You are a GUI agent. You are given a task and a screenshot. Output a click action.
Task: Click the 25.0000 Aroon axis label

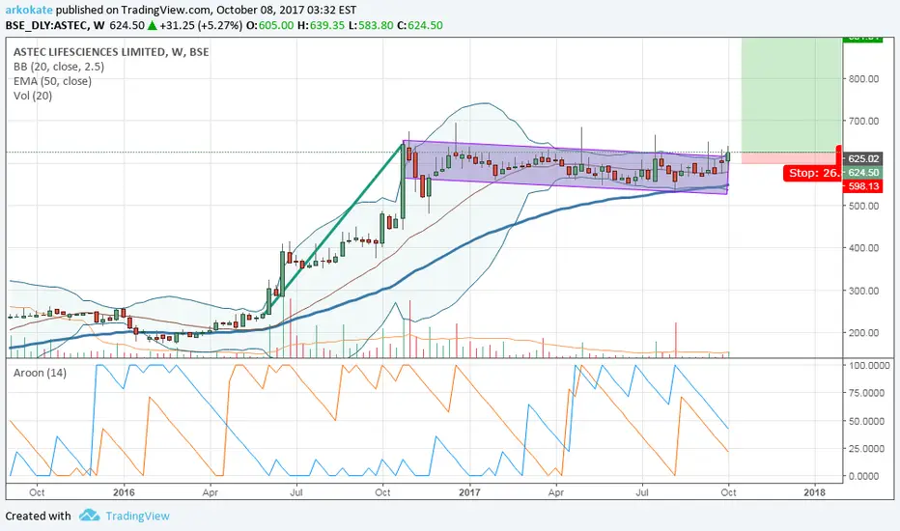tap(867, 448)
